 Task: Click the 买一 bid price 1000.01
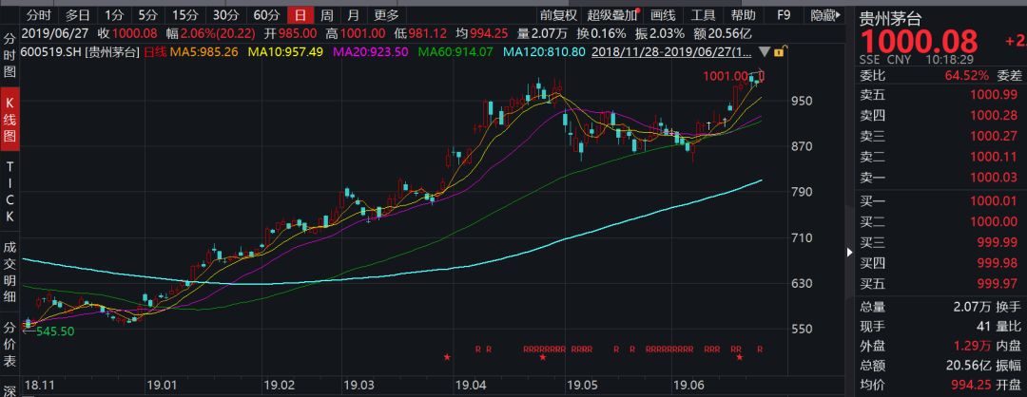996,200
